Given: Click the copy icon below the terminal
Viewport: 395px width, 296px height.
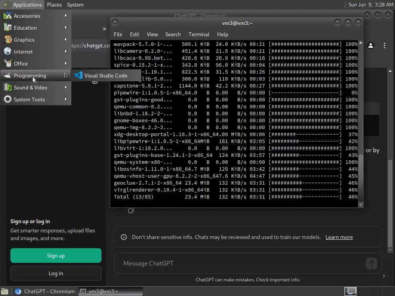Looking at the screenshot, I should [131, 210].
